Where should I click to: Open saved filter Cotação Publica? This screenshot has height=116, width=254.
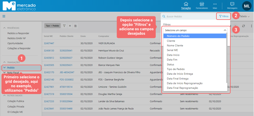click(16, 101)
